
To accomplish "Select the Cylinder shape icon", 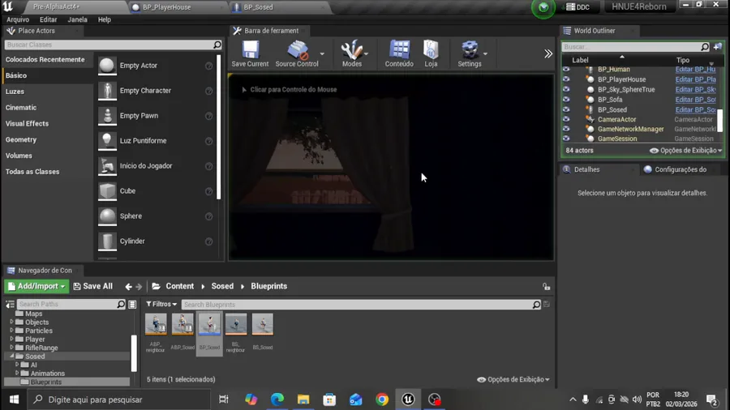I will tap(107, 241).
